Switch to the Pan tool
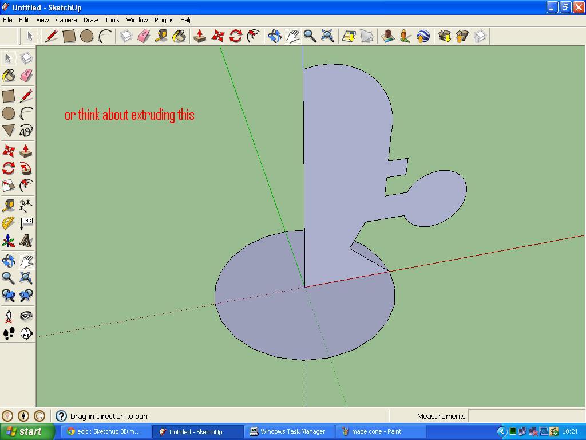Viewport: 586px width, 440px height. point(26,261)
